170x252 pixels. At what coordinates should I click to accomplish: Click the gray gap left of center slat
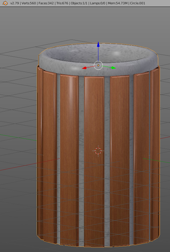[81, 161]
